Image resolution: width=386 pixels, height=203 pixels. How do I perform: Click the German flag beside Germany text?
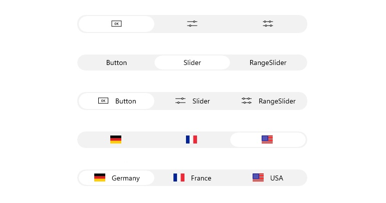click(100, 177)
